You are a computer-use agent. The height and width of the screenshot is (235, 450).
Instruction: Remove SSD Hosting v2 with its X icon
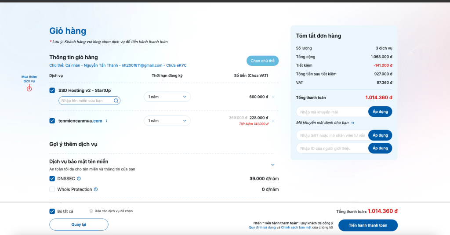[273, 97]
